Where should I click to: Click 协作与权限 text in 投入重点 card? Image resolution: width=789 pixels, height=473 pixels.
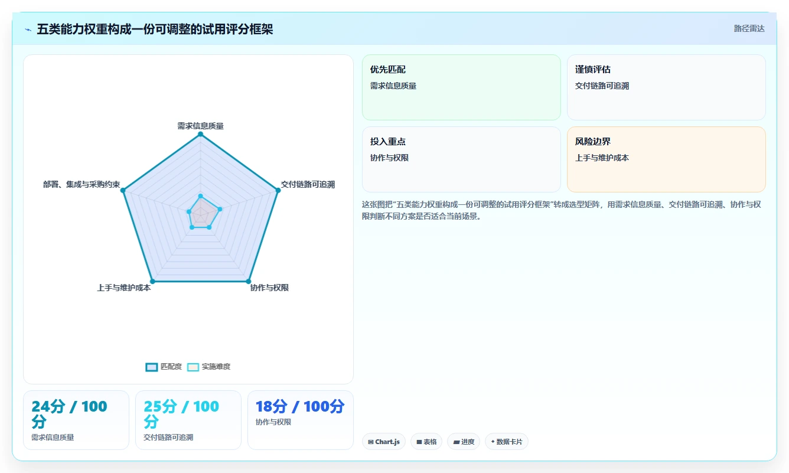click(389, 158)
